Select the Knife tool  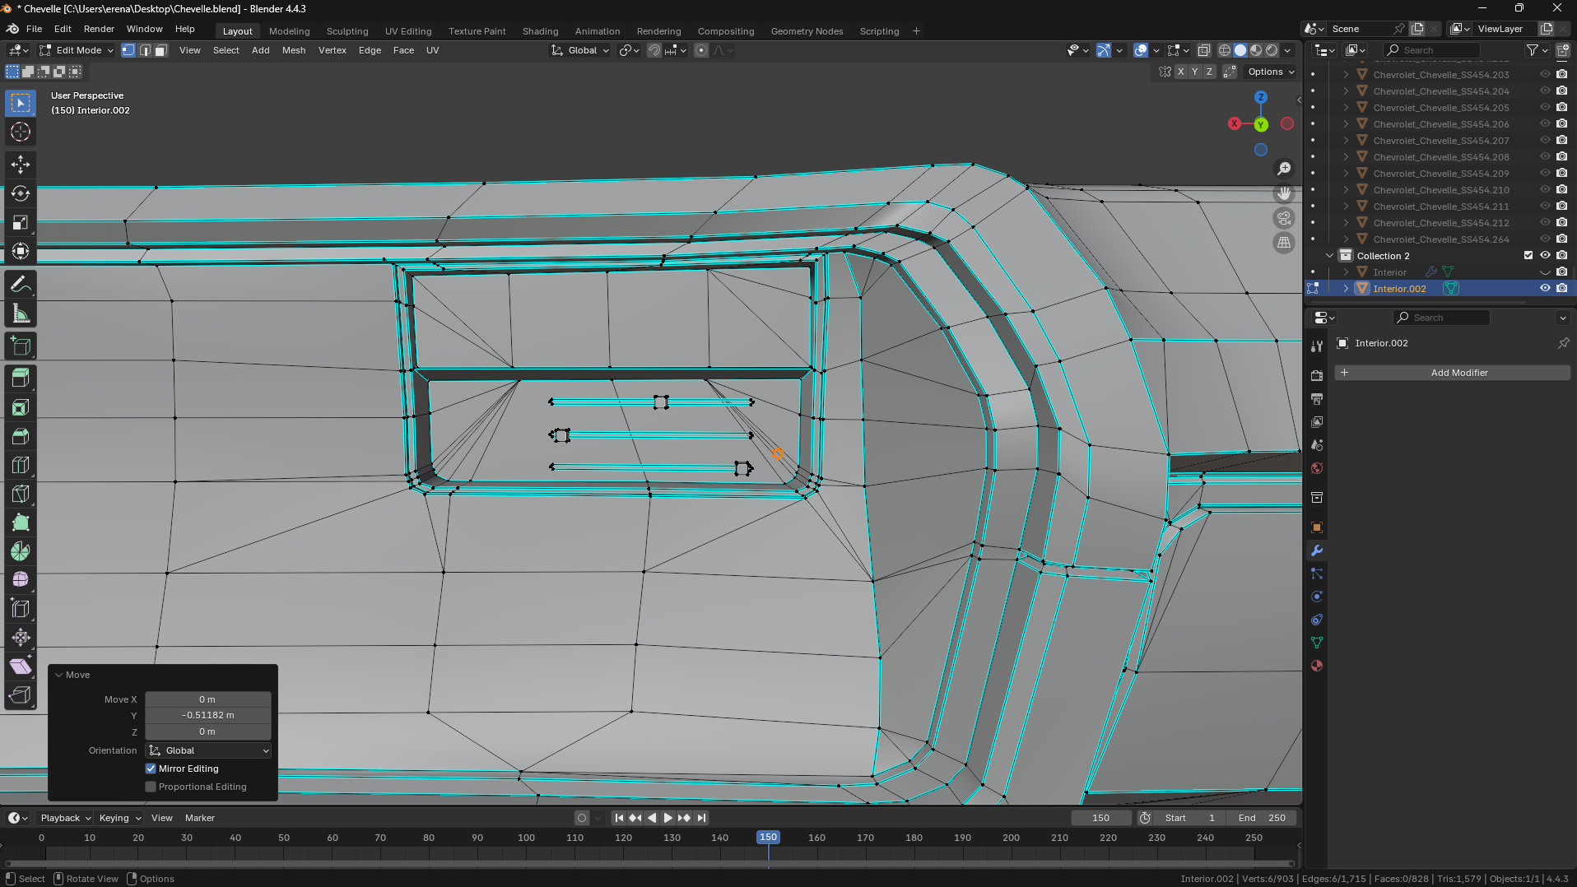coord(21,494)
